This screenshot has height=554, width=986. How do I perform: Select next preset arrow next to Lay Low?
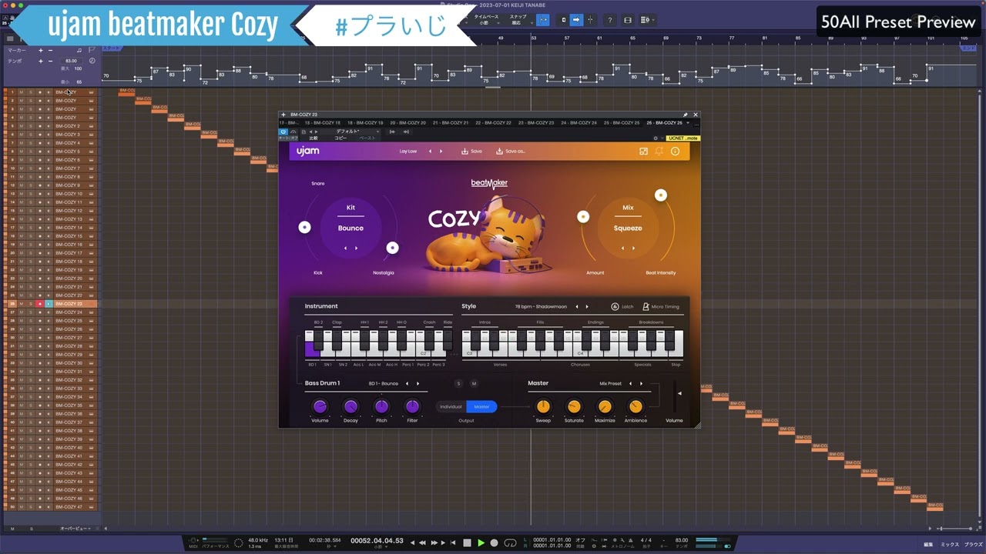[441, 152]
